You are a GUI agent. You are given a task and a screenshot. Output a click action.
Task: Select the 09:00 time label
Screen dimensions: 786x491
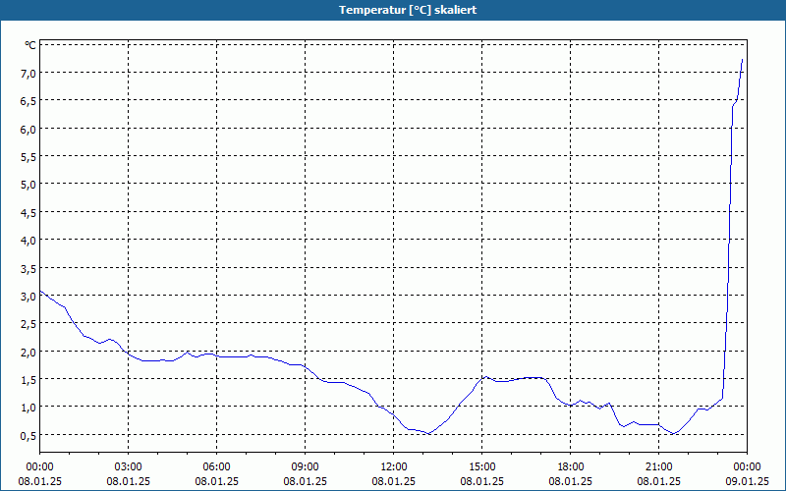pos(306,467)
